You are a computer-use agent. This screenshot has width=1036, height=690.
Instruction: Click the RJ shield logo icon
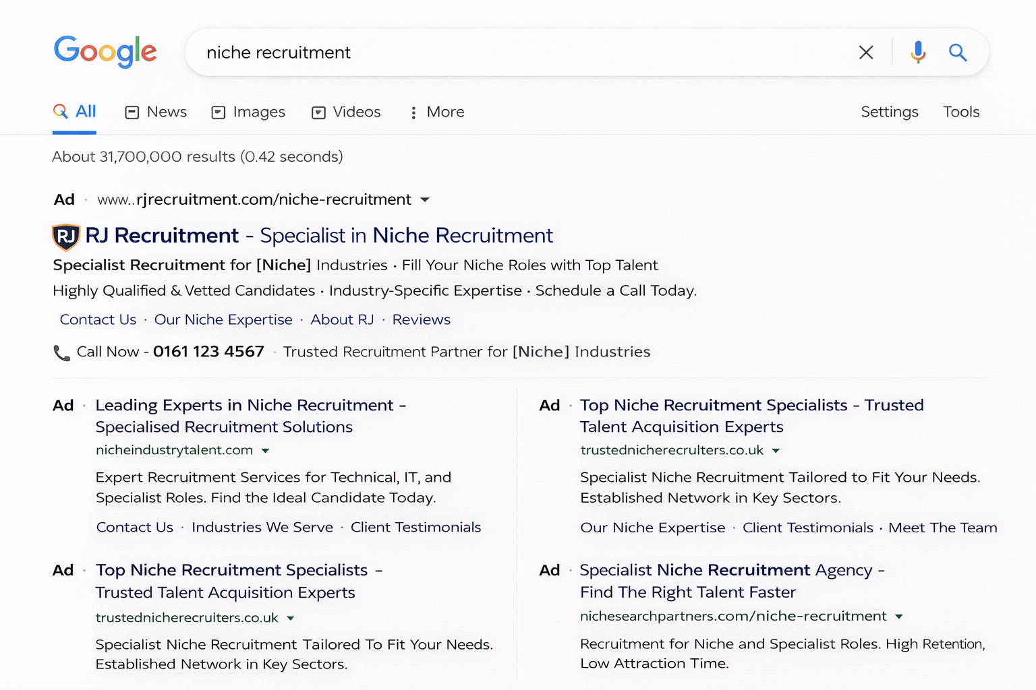66,237
